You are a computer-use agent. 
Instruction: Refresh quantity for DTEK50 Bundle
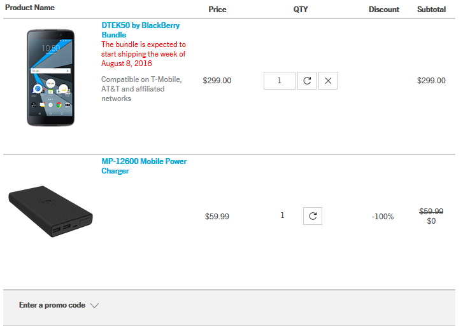point(307,81)
